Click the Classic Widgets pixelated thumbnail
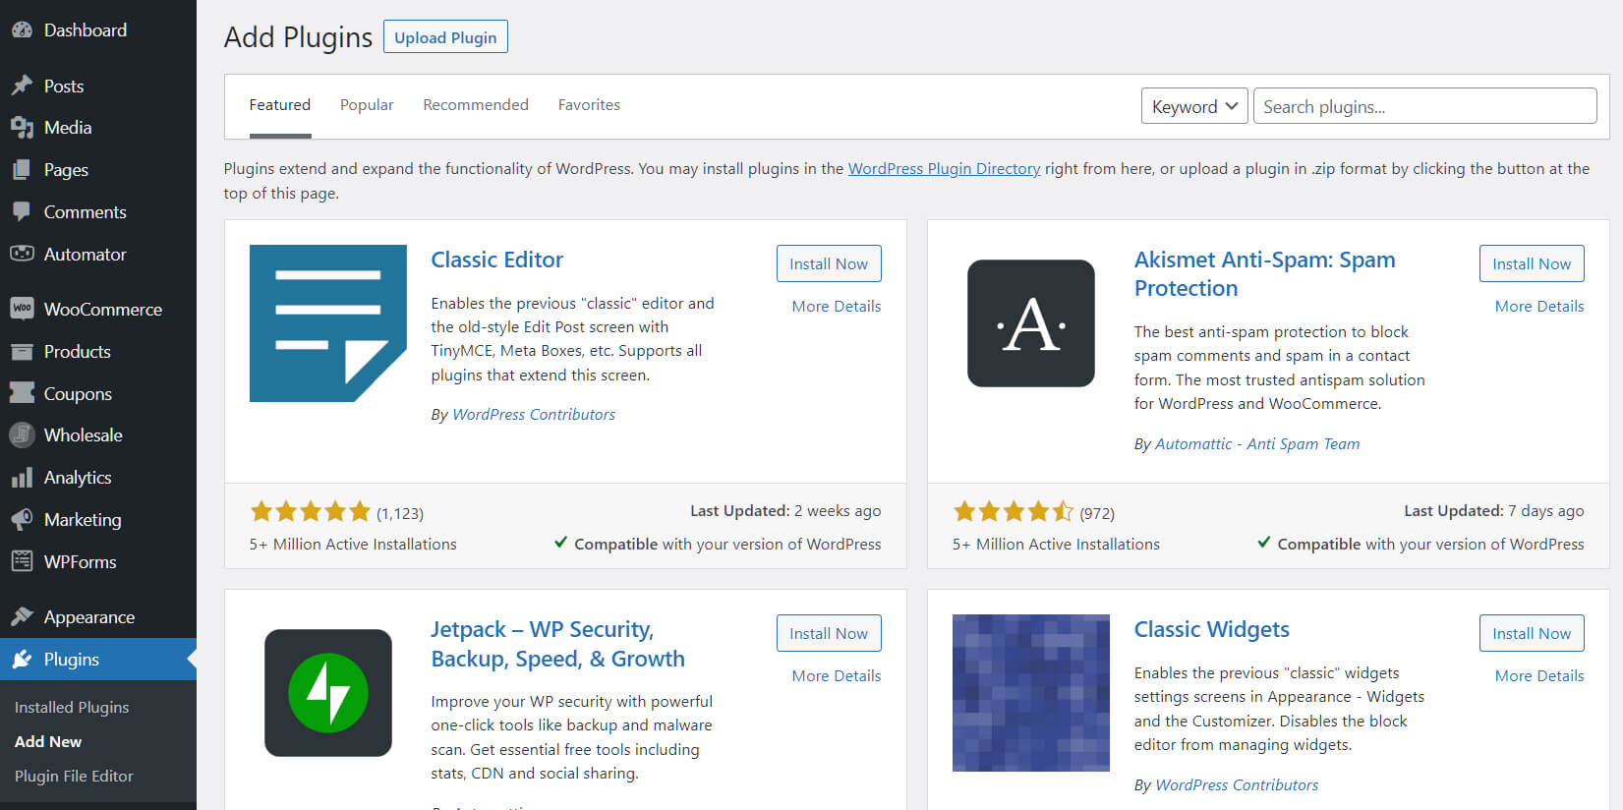 tap(1031, 693)
